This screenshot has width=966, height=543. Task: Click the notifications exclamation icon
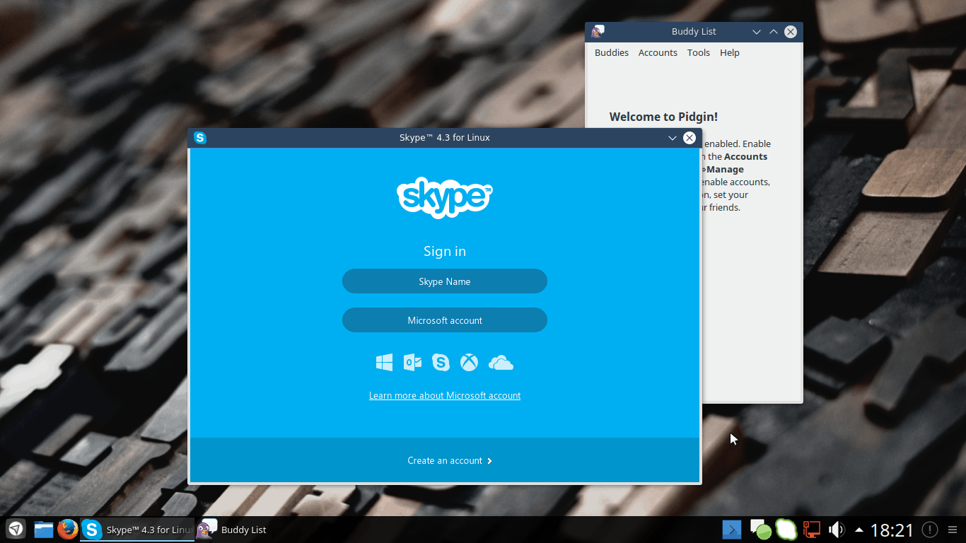click(x=930, y=529)
